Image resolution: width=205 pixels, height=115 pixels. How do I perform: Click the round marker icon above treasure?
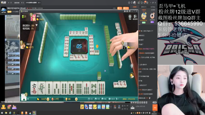[132, 66]
